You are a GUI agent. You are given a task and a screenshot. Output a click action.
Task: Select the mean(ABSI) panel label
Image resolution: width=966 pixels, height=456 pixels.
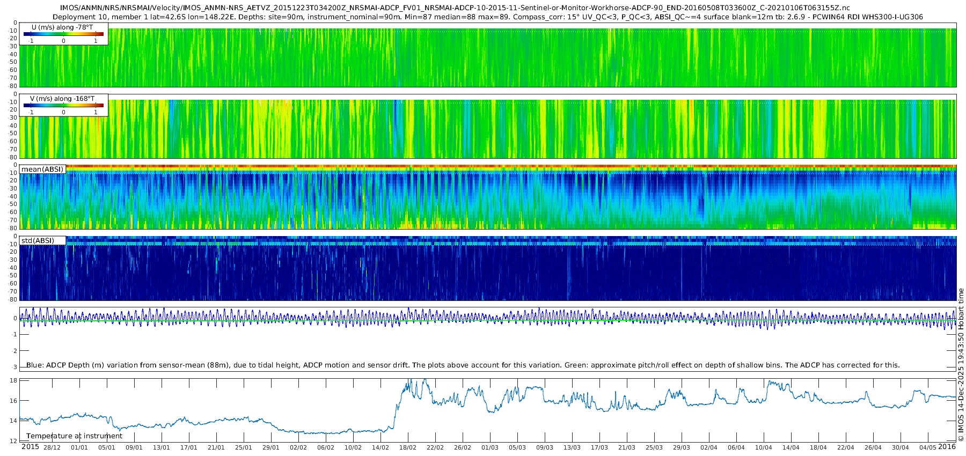point(42,169)
